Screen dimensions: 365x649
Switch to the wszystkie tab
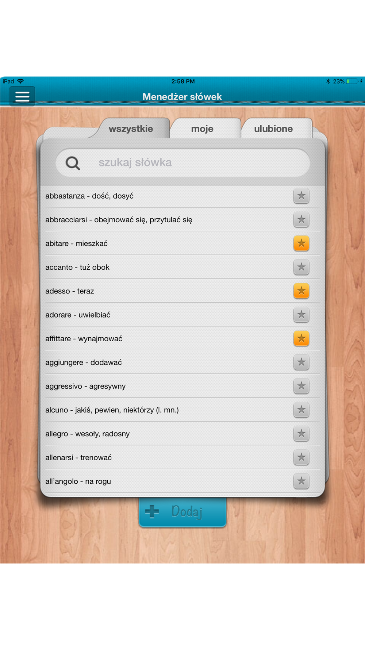coord(131,128)
